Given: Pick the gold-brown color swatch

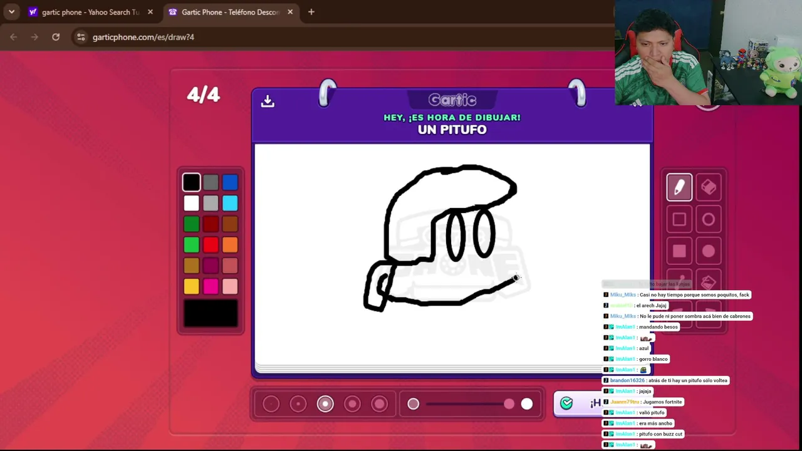Looking at the screenshot, I should tap(192, 266).
